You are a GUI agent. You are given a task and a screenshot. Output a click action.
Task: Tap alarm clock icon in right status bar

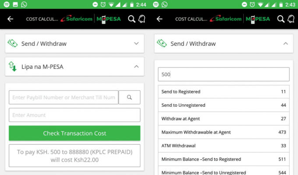click(252, 4)
